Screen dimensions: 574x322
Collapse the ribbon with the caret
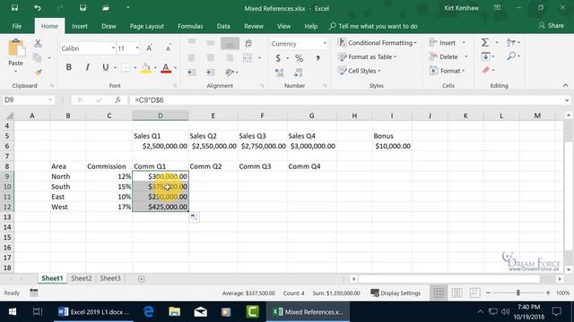click(x=566, y=85)
